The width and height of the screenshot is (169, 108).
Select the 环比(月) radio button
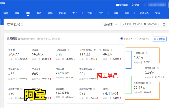pos(122,39)
